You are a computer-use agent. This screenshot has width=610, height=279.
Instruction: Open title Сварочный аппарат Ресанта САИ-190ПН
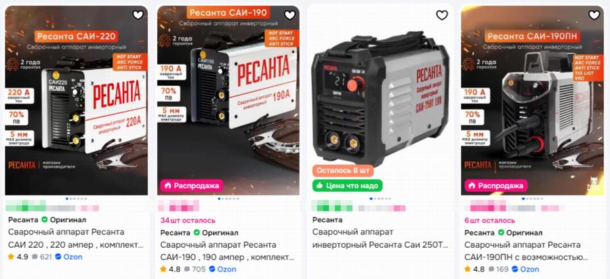pyautogui.click(x=527, y=251)
